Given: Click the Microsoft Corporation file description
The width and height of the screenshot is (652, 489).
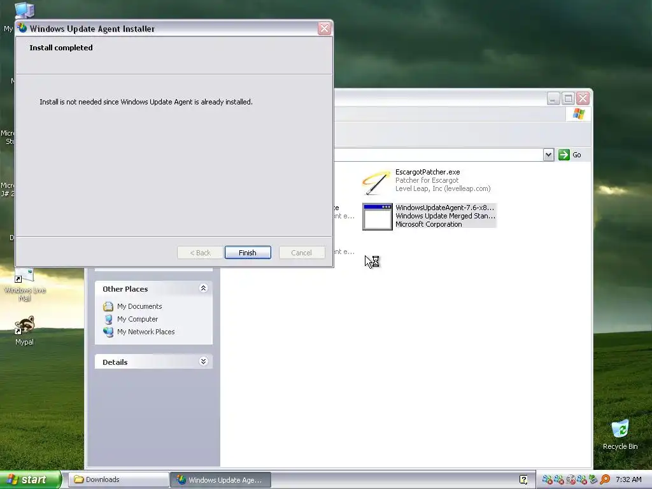Looking at the screenshot, I should click(429, 224).
